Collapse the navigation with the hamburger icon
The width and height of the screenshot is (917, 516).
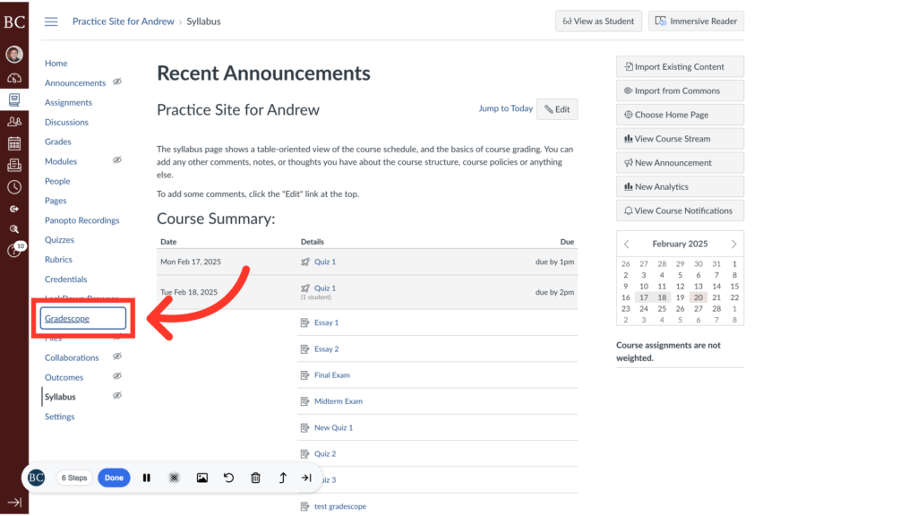point(51,21)
